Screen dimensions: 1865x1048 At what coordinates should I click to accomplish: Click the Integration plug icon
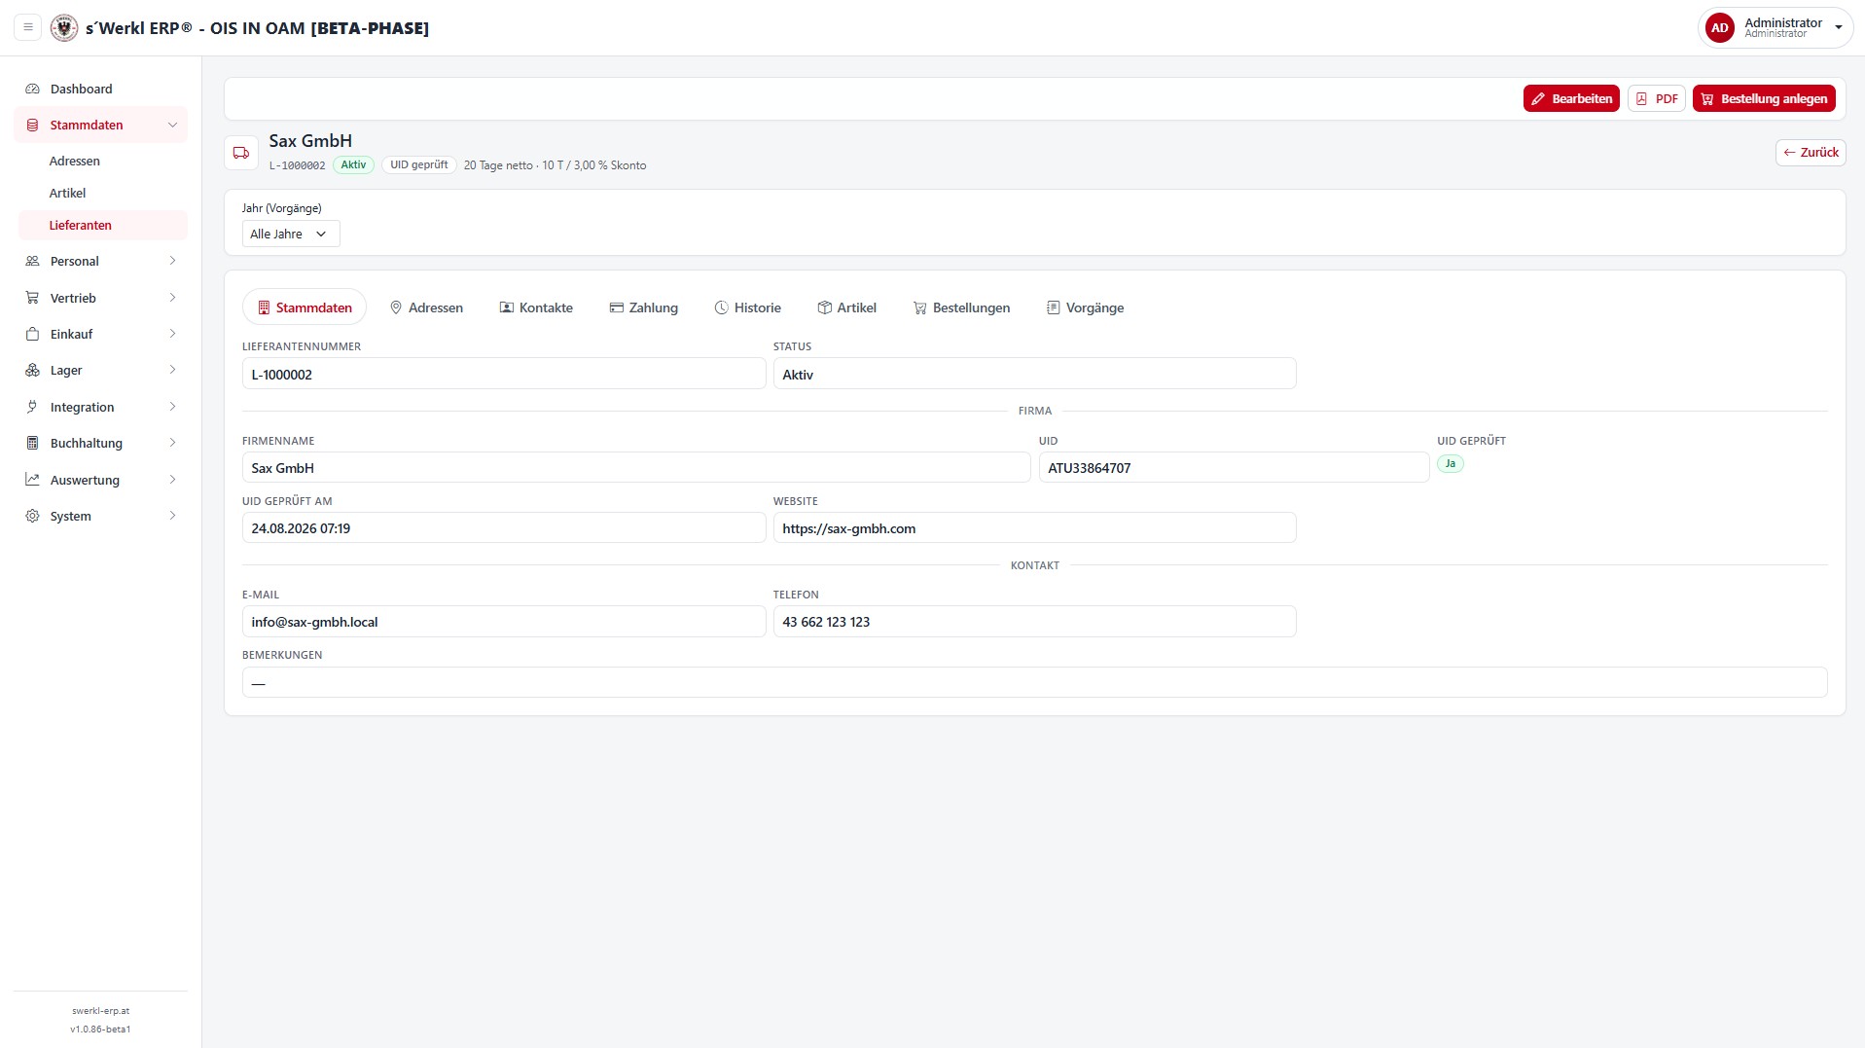click(x=32, y=407)
